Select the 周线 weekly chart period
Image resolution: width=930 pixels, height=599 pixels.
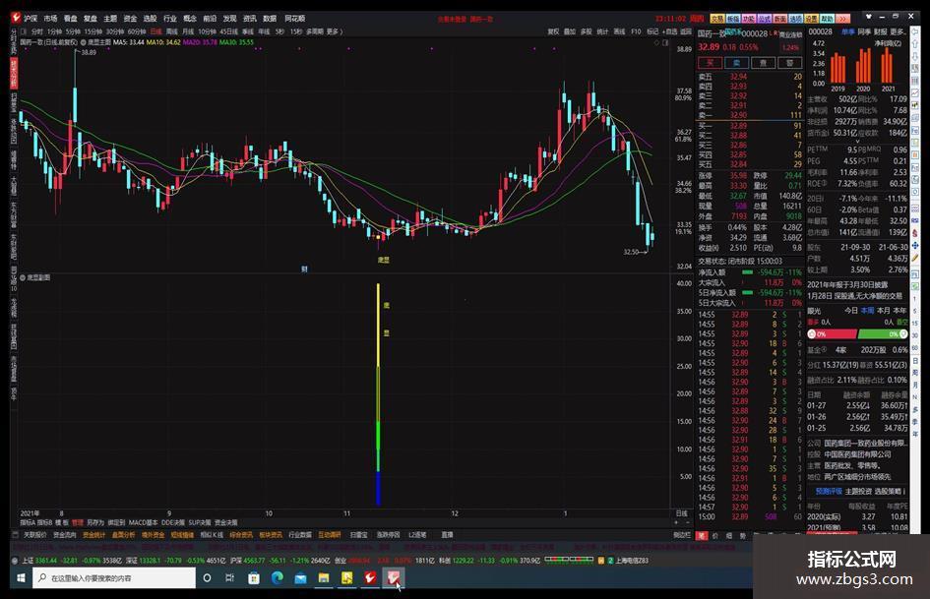point(171,31)
